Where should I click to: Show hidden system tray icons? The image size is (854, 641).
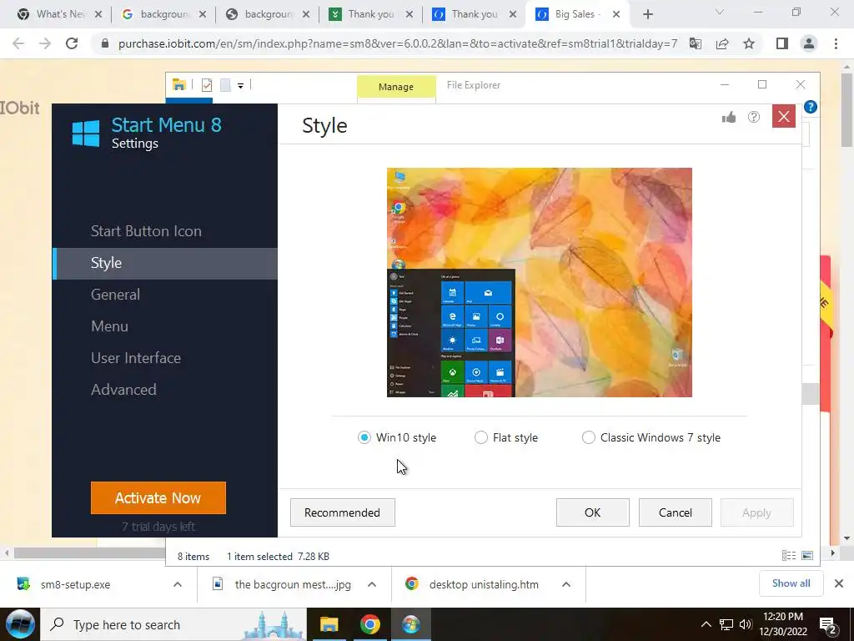tap(706, 624)
